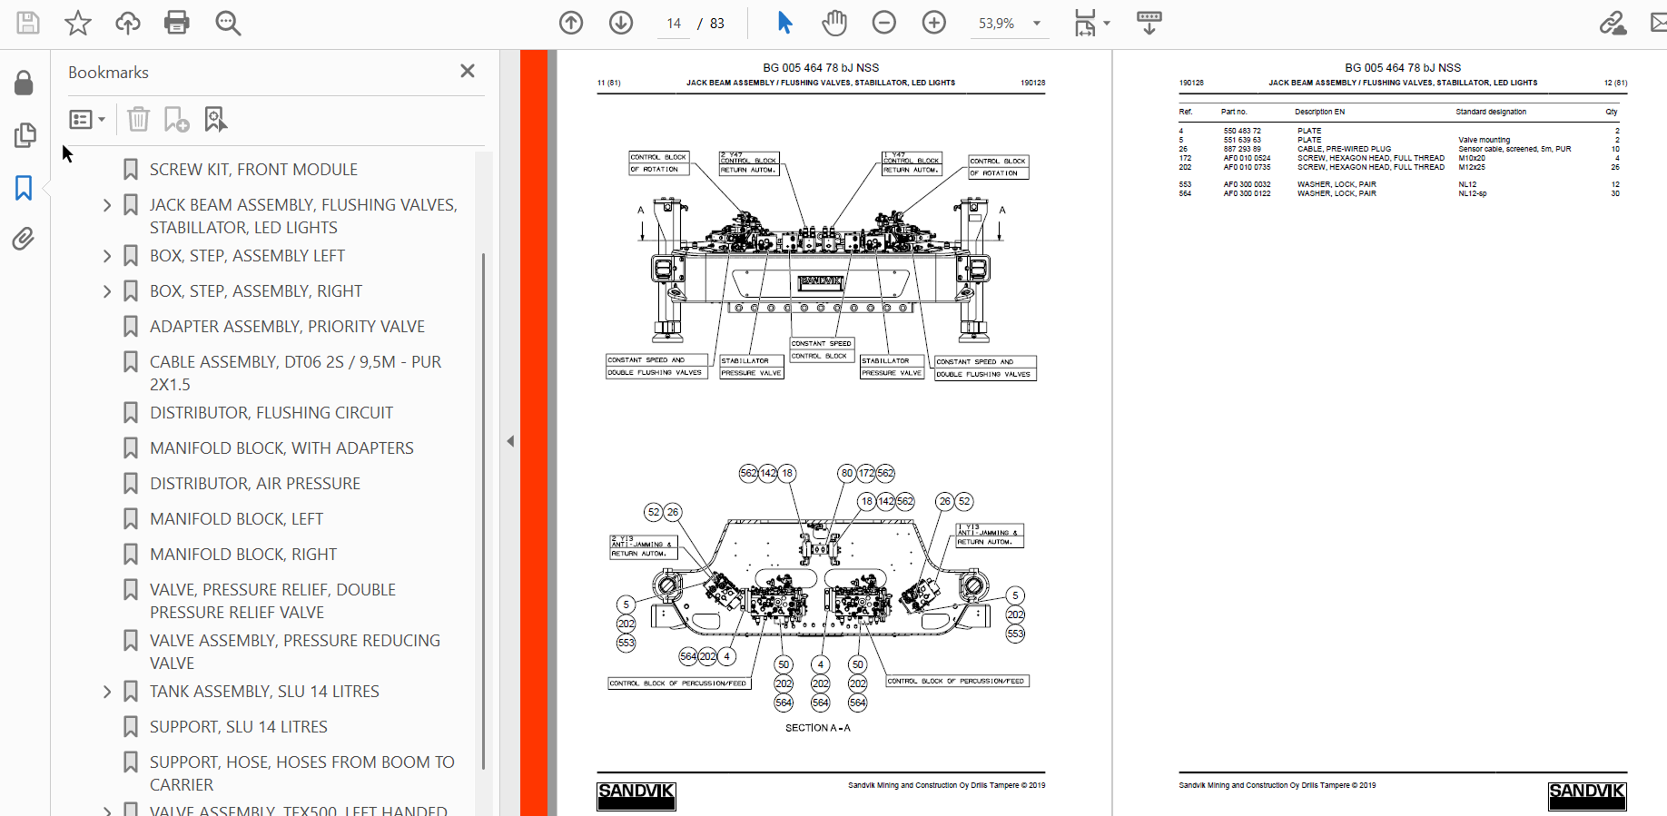Zoom in with plus icon

tap(934, 23)
